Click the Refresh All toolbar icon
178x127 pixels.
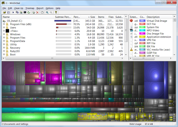click(8, 12)
